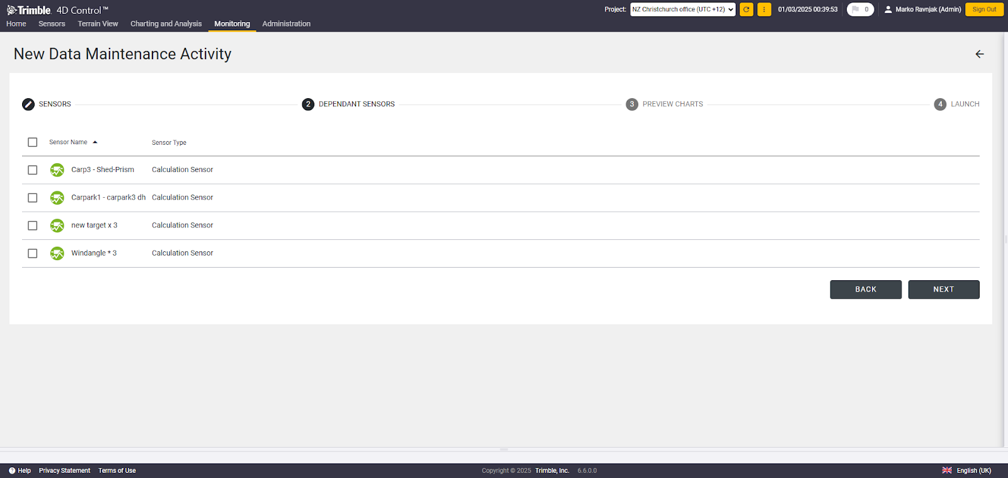The image size is (1008, 478).
Task: Click the new target x 3 sensor icon
Action: [57, 225]
